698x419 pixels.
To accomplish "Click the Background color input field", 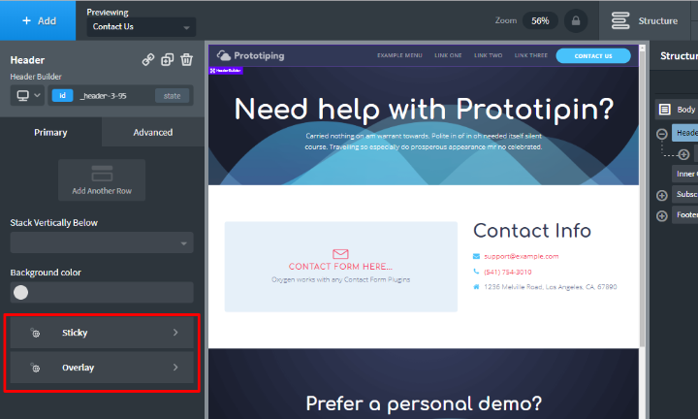I will coord(102,293).
